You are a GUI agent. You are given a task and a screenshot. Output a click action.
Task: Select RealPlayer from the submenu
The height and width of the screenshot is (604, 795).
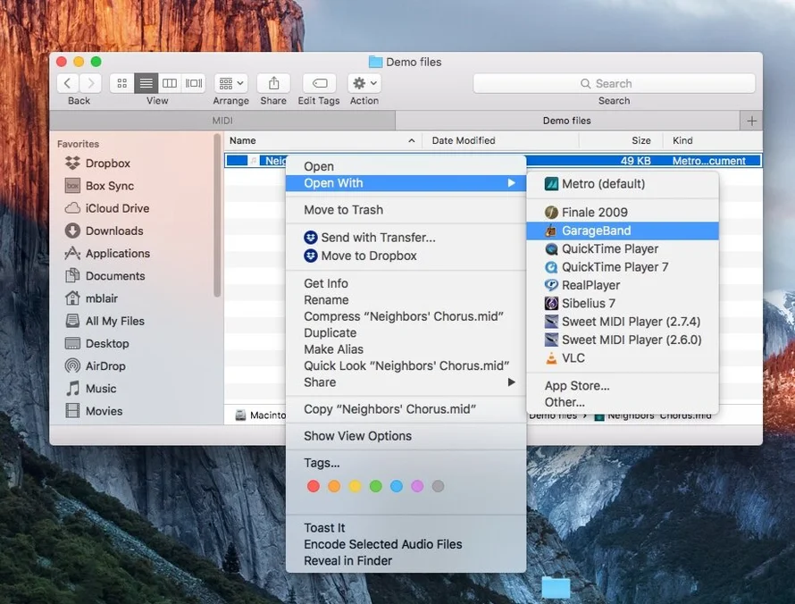pyautogui.click(x=623, y=285)
